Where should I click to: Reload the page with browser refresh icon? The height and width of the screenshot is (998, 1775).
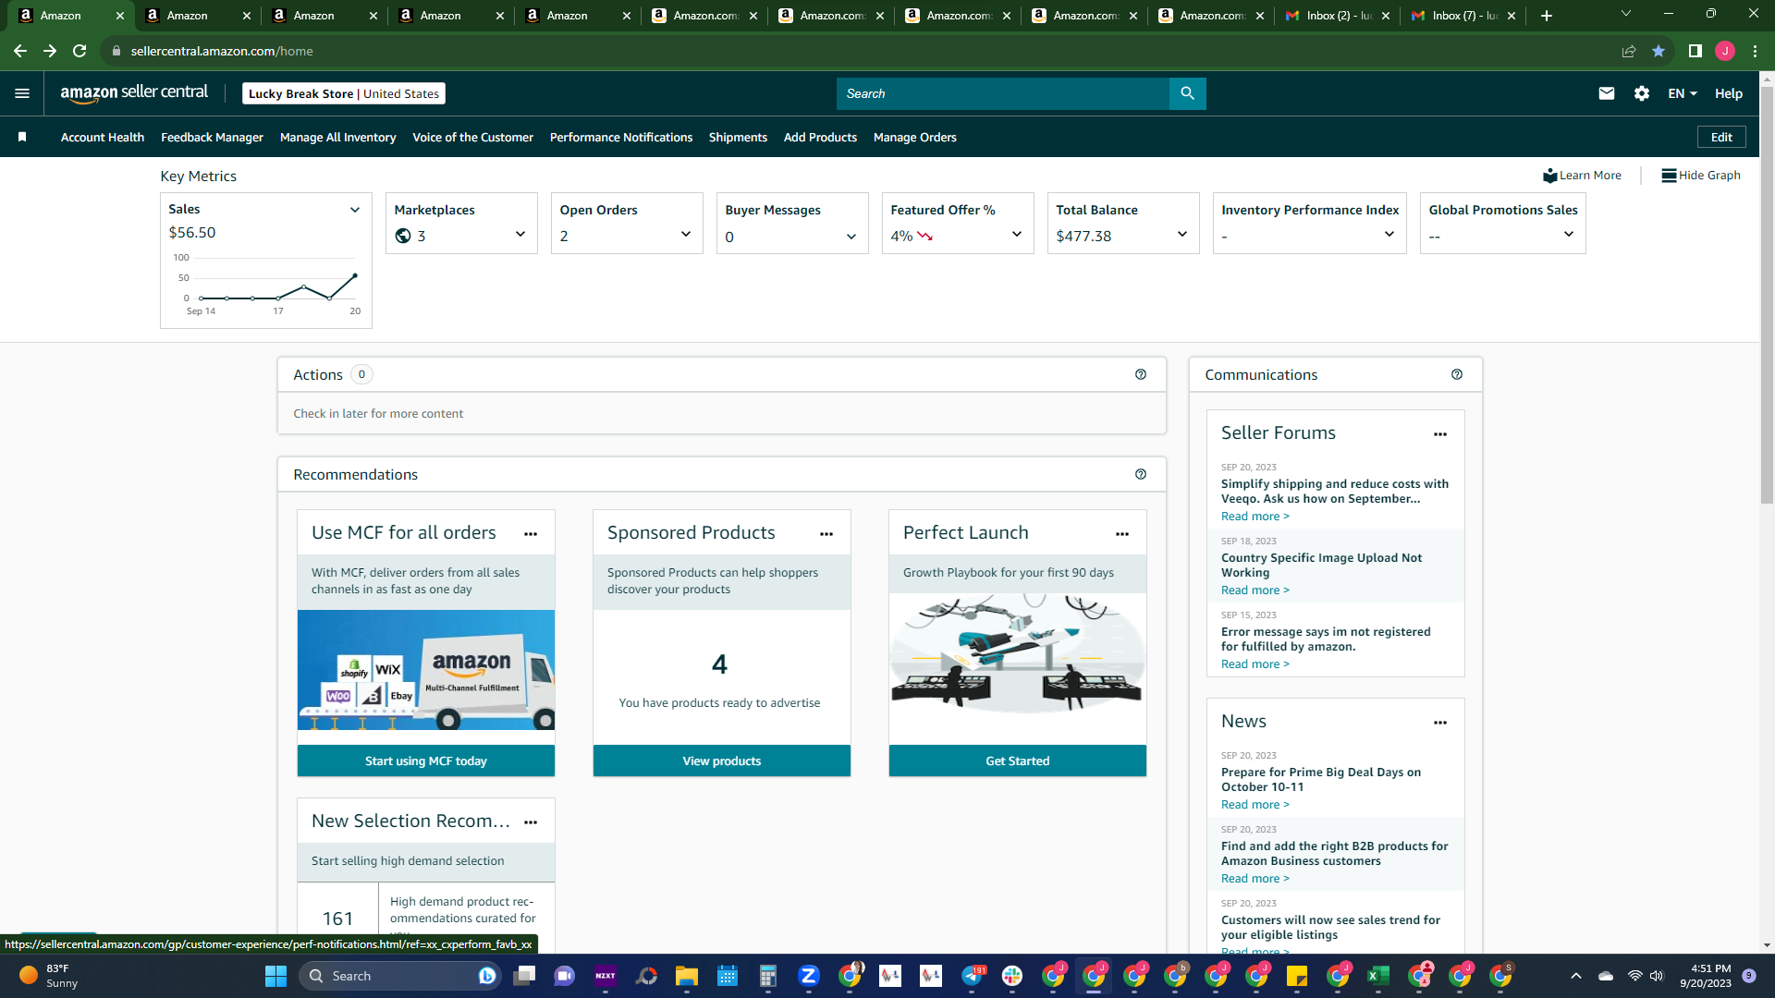point(80,51)
